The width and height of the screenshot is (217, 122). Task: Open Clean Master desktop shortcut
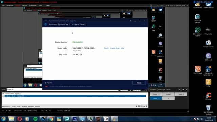(198, 6)
